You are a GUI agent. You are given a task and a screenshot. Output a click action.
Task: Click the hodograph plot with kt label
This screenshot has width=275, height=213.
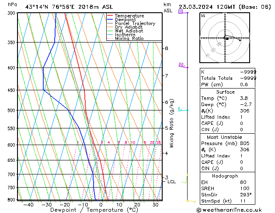pyautogui.click(x=225, y=38)
